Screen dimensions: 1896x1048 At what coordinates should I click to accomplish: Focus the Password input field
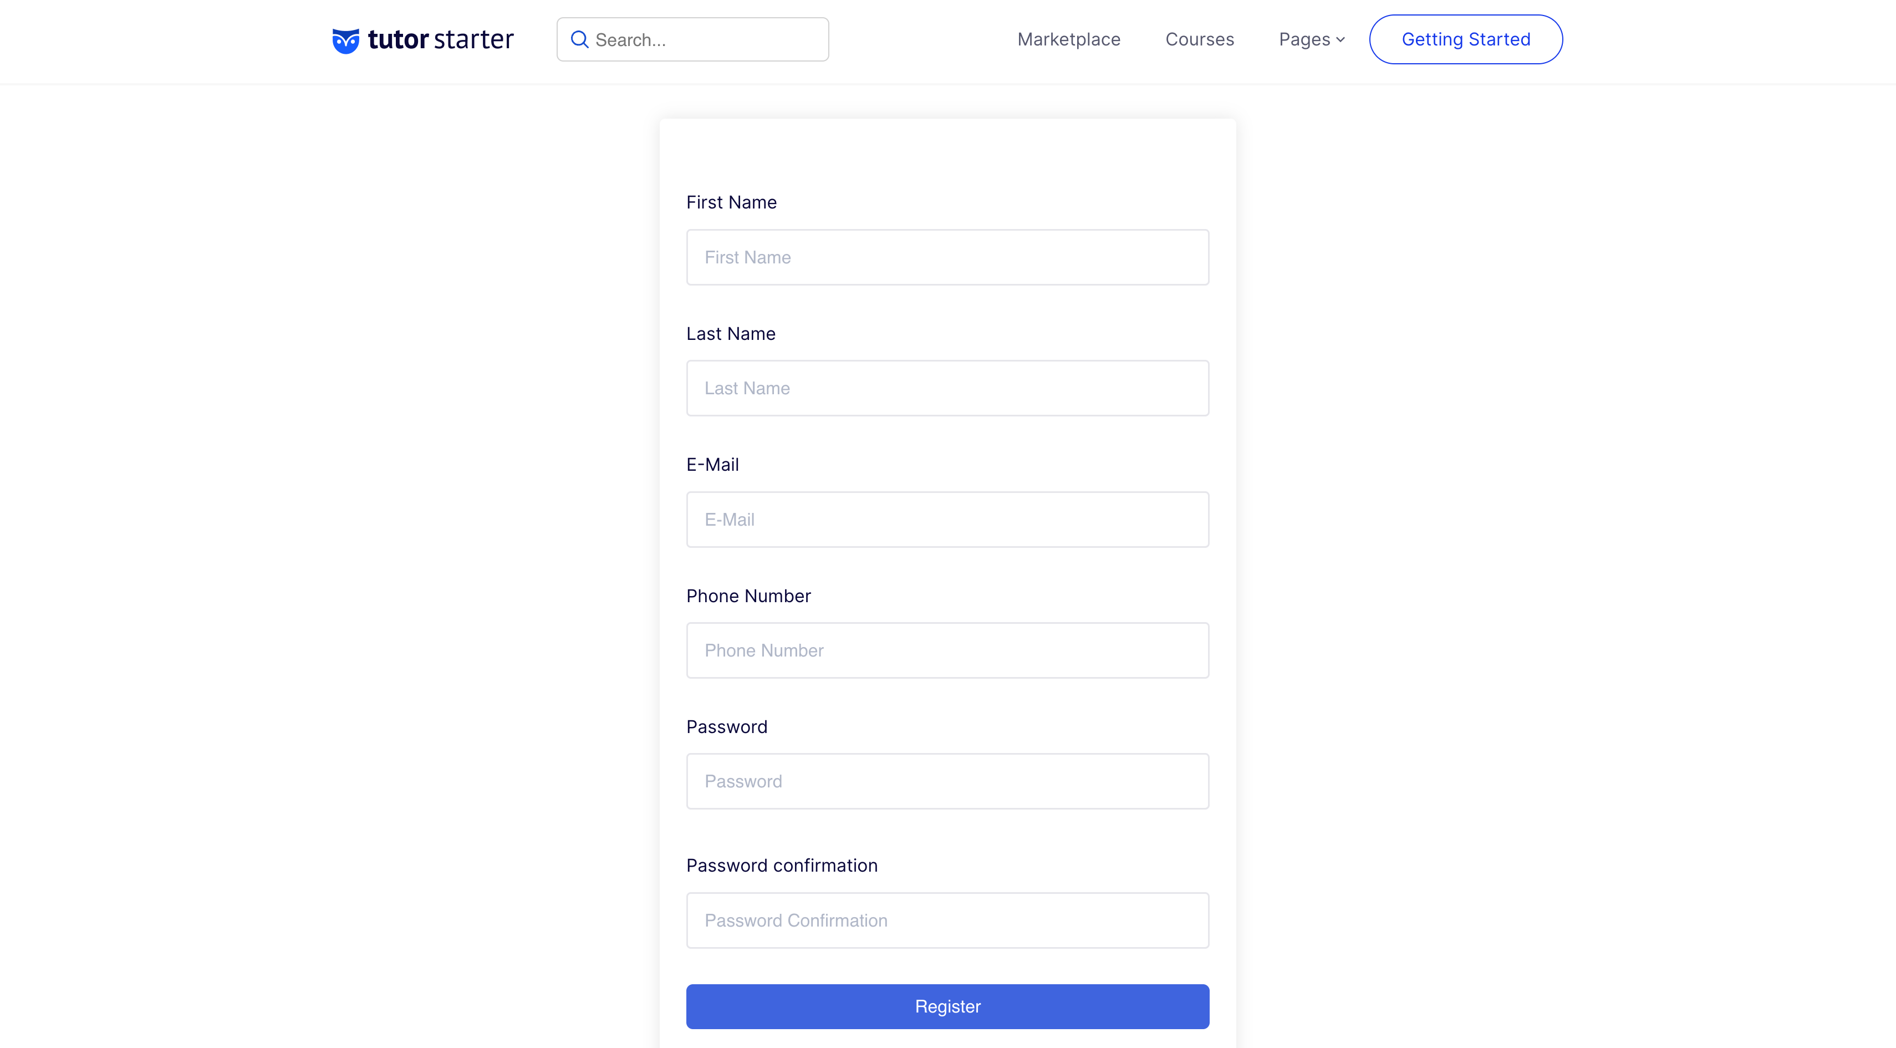pyautogui.click(x=947, y=782)
